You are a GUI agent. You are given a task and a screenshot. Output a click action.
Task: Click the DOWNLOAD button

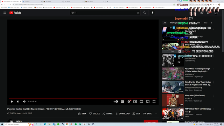(122, 114)
